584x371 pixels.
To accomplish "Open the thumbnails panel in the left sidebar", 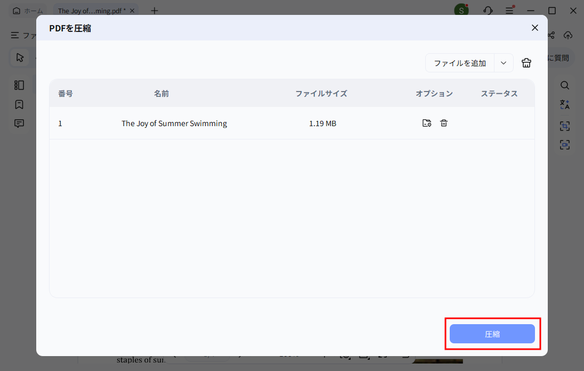I will (19, 85).
